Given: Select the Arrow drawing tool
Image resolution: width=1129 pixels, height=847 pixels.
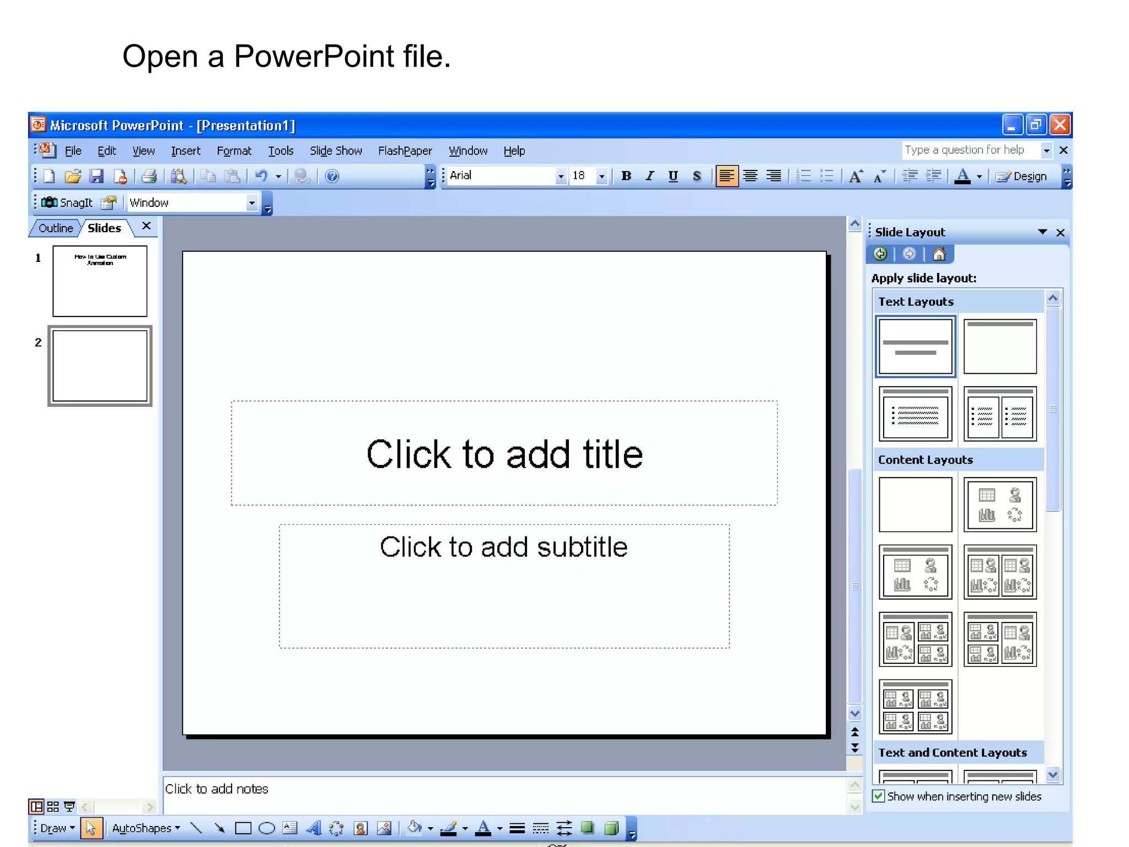Looking at the screenshot, I should point(219,828).
